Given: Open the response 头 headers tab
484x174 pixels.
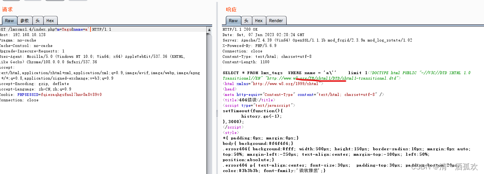Looking at the screenshot, I should 246,21.
